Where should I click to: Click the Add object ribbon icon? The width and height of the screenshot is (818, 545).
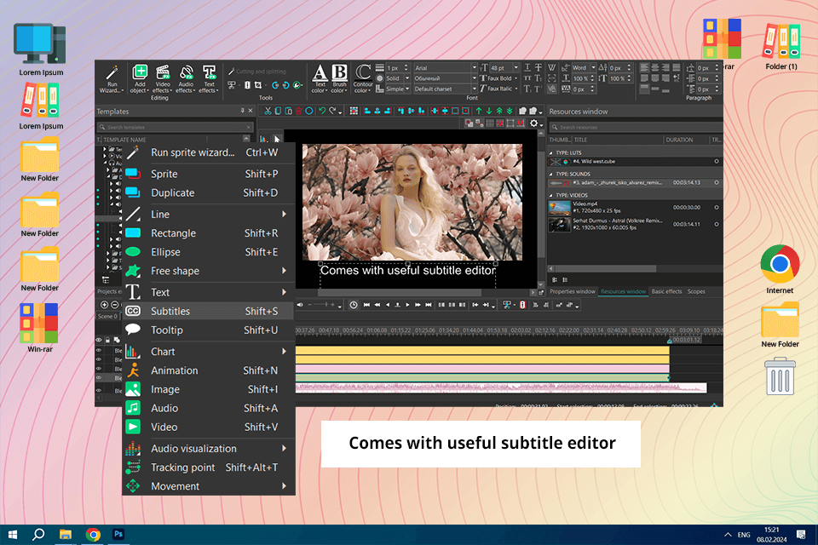pos(140,79)
